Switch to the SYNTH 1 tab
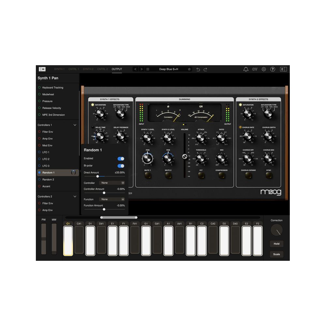This screenshot has width=326, height=326. coord(59,69)
